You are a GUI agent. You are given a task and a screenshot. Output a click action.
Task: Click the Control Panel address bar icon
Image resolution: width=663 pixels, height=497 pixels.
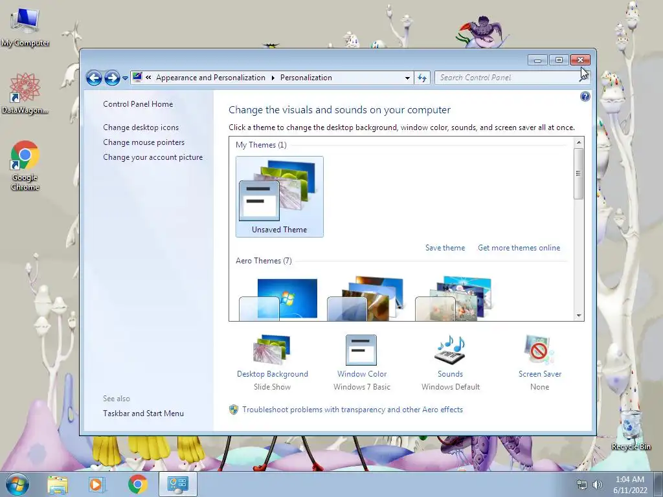137,77
